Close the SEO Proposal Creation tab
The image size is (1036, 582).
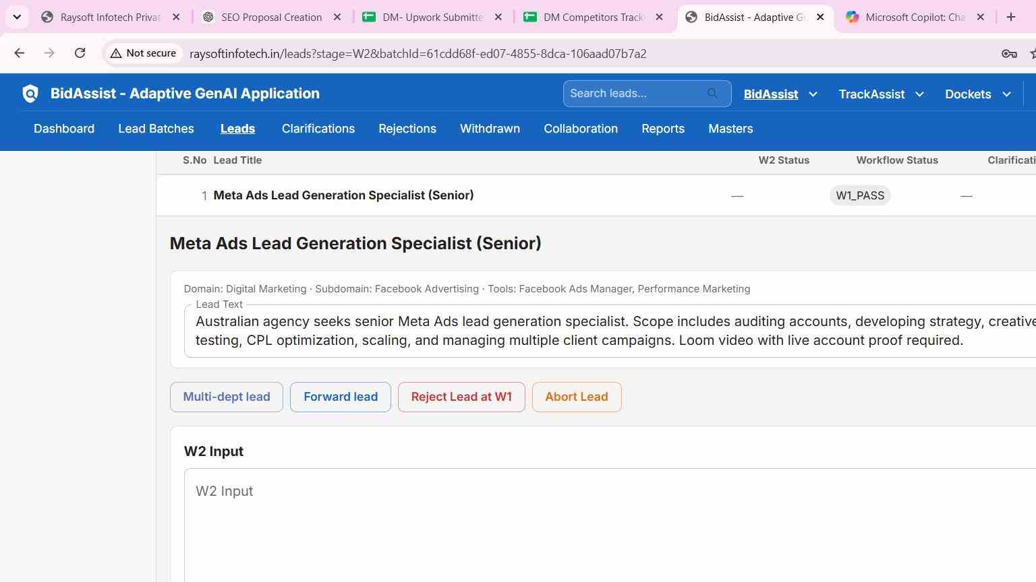pyautogui.click(x=337, y=18)
